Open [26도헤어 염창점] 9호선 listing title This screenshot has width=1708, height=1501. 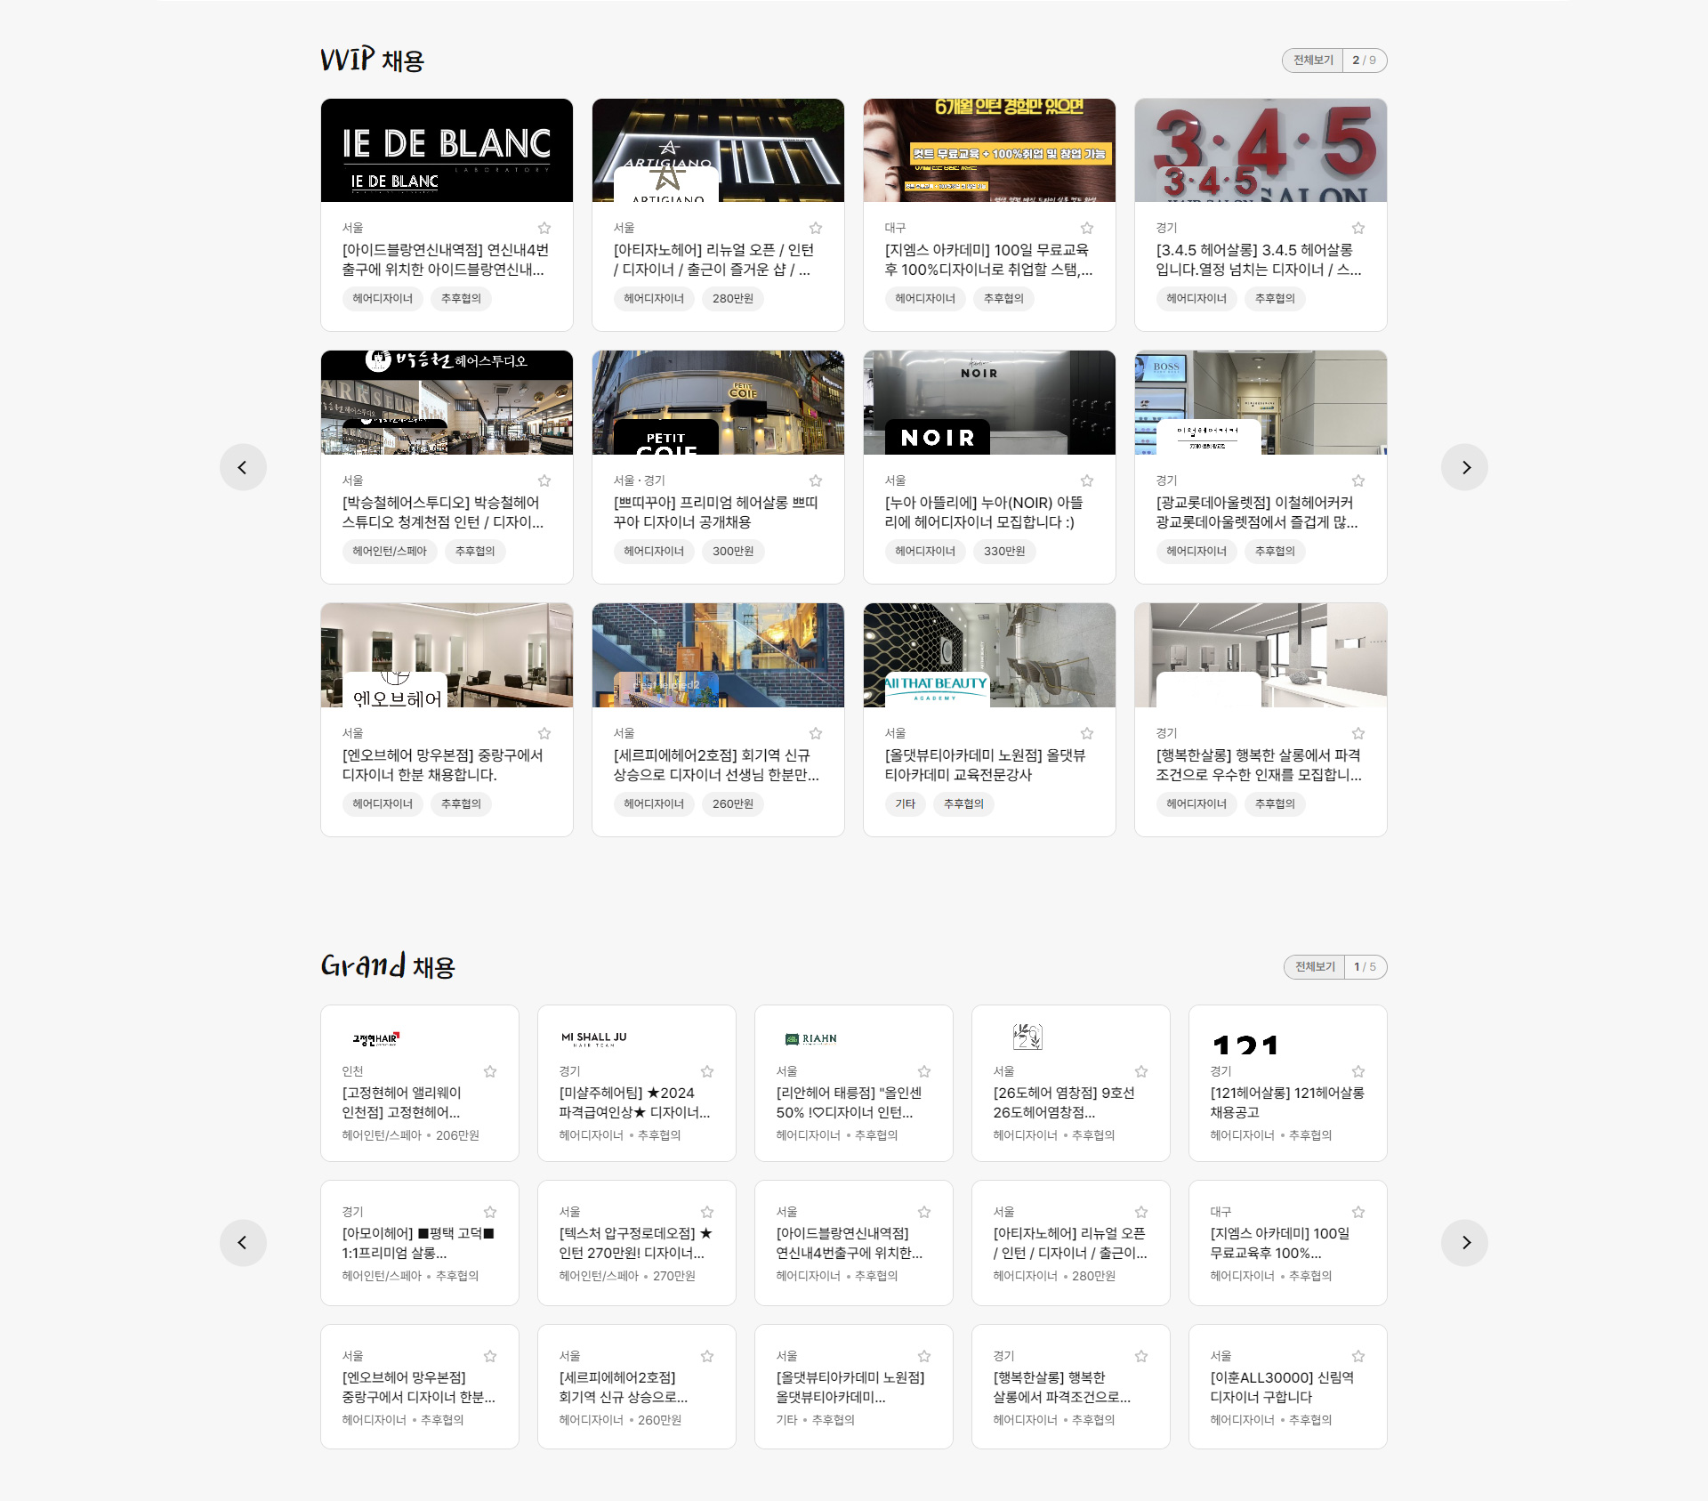[x=1064, y=1102]
